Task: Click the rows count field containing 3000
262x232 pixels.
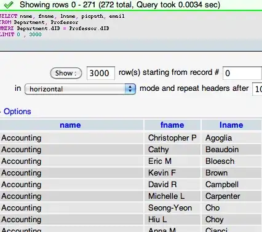Action: [x=101, y=73]
